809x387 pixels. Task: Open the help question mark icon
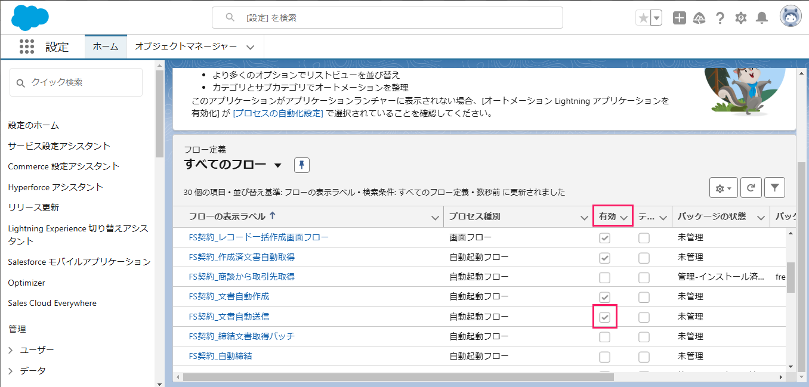720,18
